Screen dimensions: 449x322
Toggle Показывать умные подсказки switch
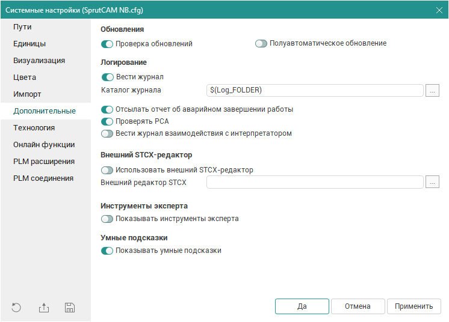(x=107, y=251)
